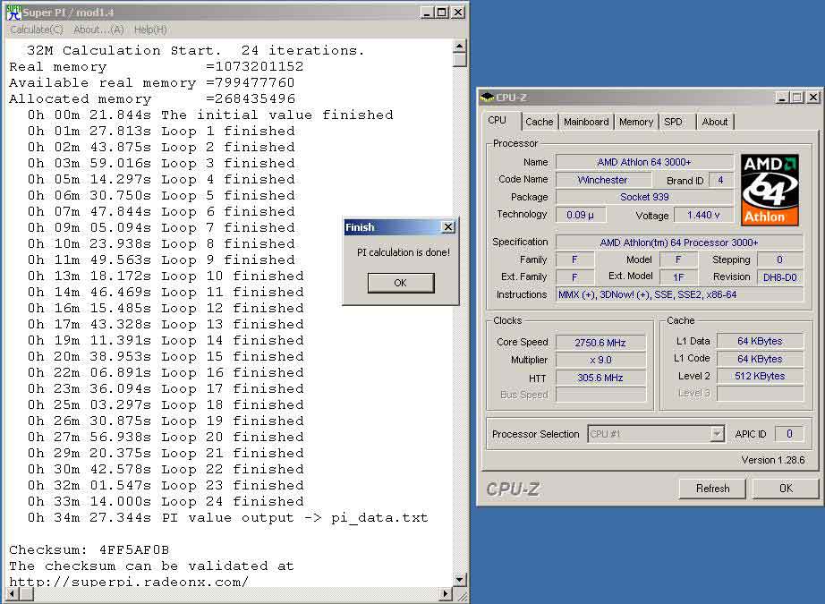The height and width of the screenshot is (604, 825).
Task: Open the About tab in CPU-Z
Action: point(715,122)
